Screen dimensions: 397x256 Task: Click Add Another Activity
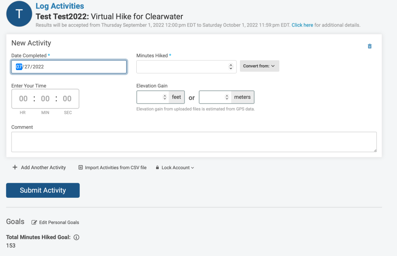[43, 167]
